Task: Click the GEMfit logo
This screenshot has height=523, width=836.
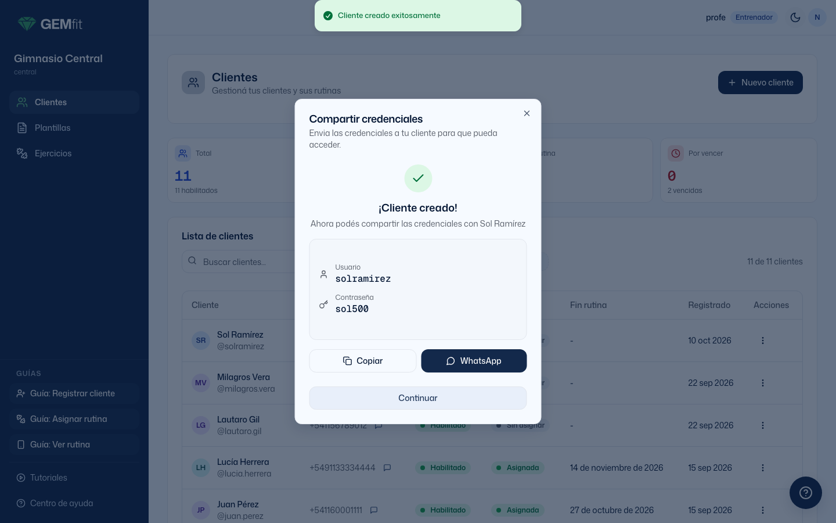Action: [50, 24]
